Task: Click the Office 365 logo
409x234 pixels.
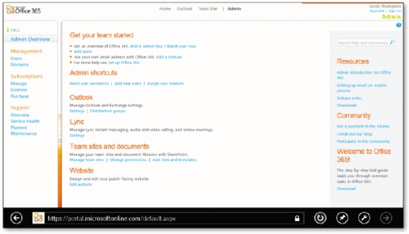Action: [24, 10]
